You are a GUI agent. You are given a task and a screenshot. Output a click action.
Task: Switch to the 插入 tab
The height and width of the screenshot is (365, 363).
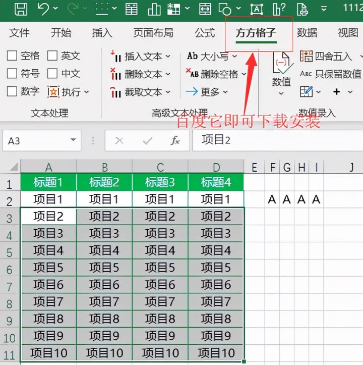click(102, 33)
